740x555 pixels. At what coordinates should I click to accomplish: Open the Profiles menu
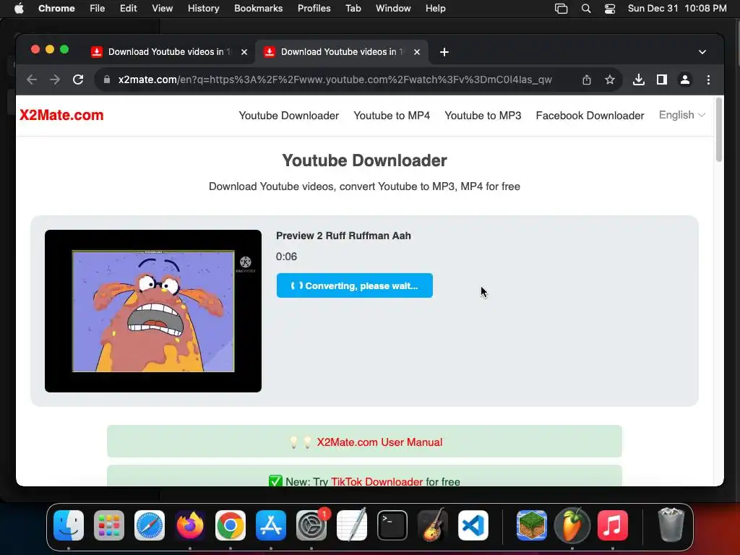[314, 9]
